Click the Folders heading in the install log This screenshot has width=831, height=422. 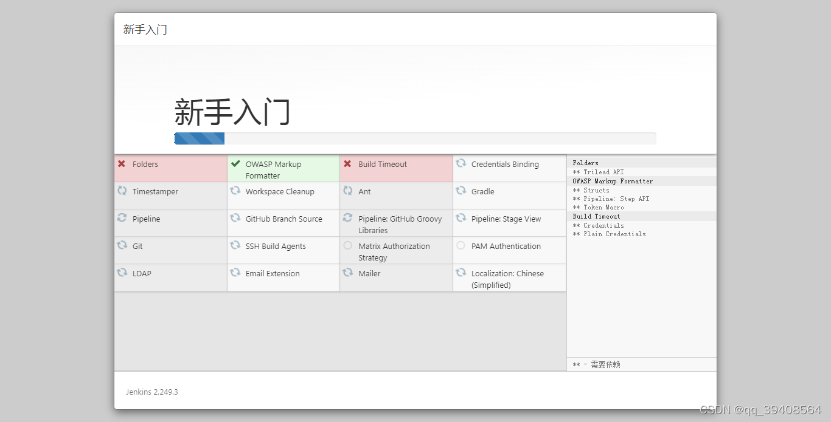[585, 163]
